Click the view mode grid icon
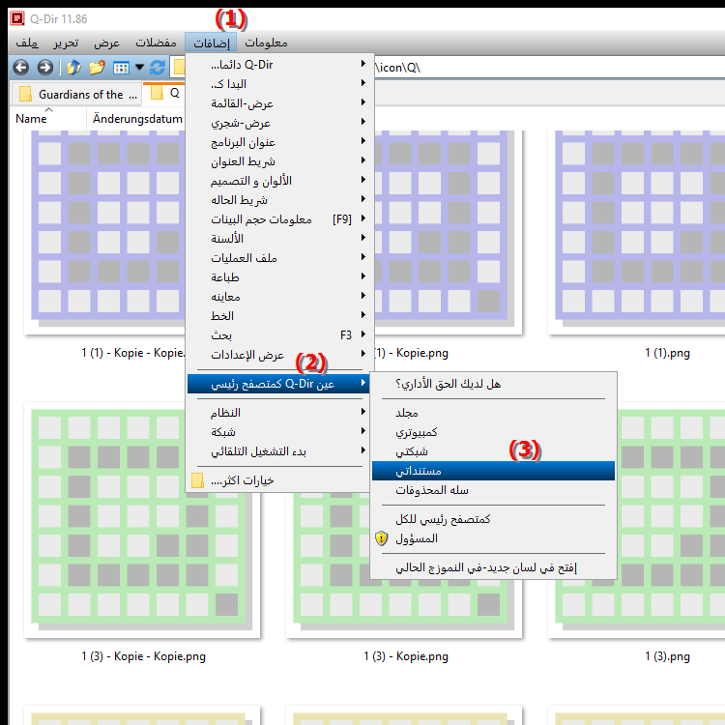The image size is (725, 725). coord(121,68)
